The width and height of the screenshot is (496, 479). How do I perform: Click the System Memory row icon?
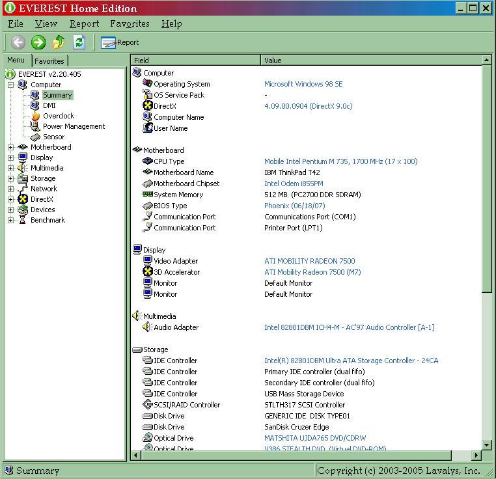pyautogui.click(x=147, y=194)
